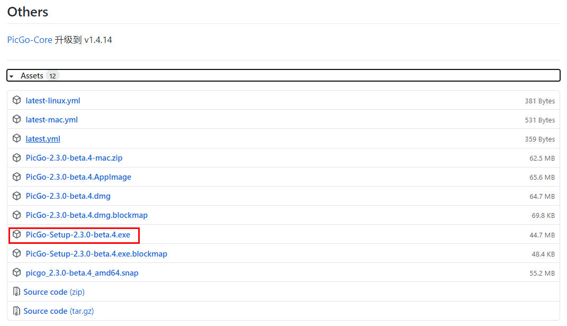Open the latest.yml link
The height and width of the screenshot is (326, 567).
pyautogui.click(x=43, y=139)
